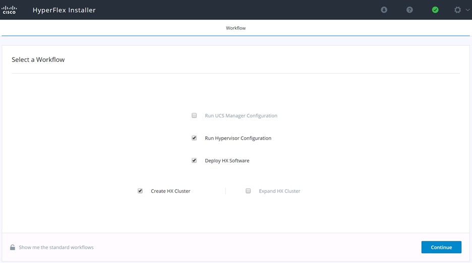This screenshot has width=472, height=263.
Task: Open the settings gear icon
Action: tap(457, 10)
